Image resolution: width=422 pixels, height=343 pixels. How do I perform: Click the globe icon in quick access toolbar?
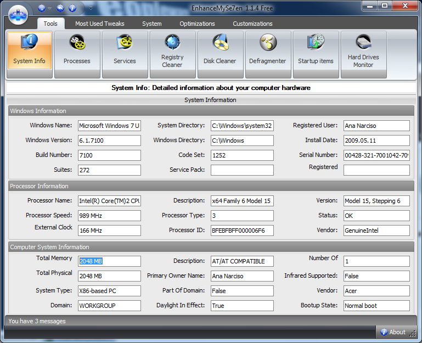click(x=42, y=8)
